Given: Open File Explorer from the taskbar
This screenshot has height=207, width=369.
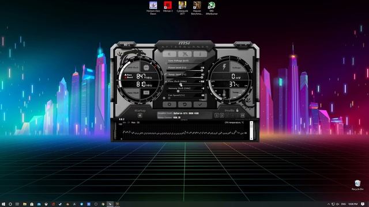Looking at the screenshot, I should [24, 204].
